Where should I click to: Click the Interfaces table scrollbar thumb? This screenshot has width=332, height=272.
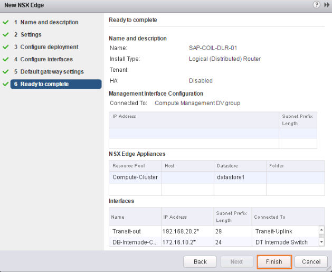[x=321, y=236]
